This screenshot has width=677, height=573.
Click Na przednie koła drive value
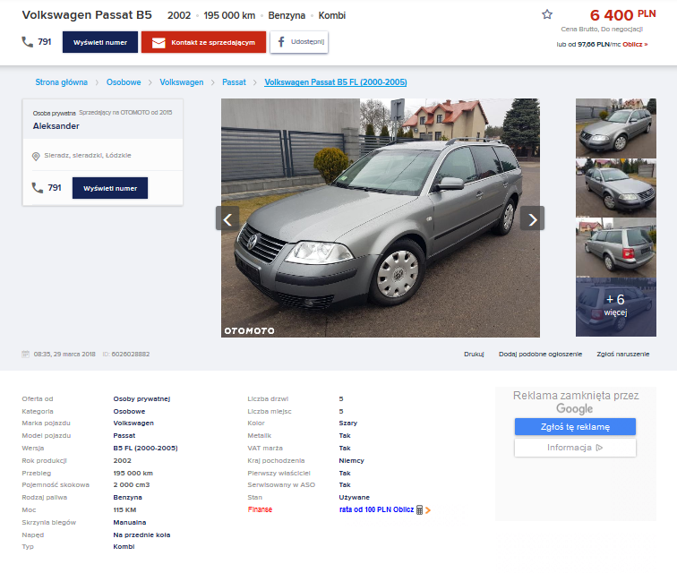click(141, 535)
